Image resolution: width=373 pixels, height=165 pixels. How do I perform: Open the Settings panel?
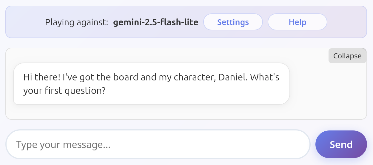point(233,22)
